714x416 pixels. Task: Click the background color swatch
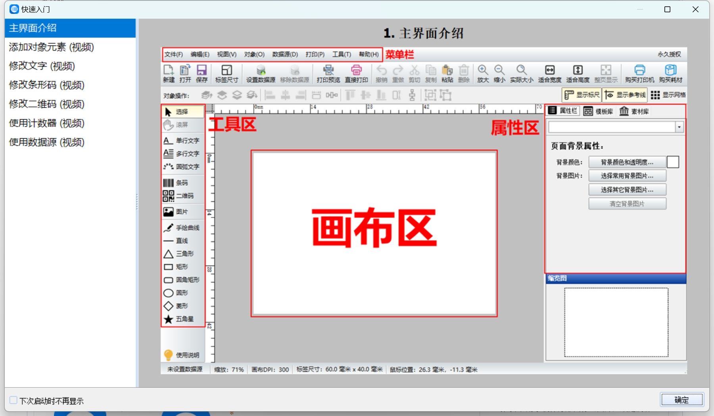point(673,162)
